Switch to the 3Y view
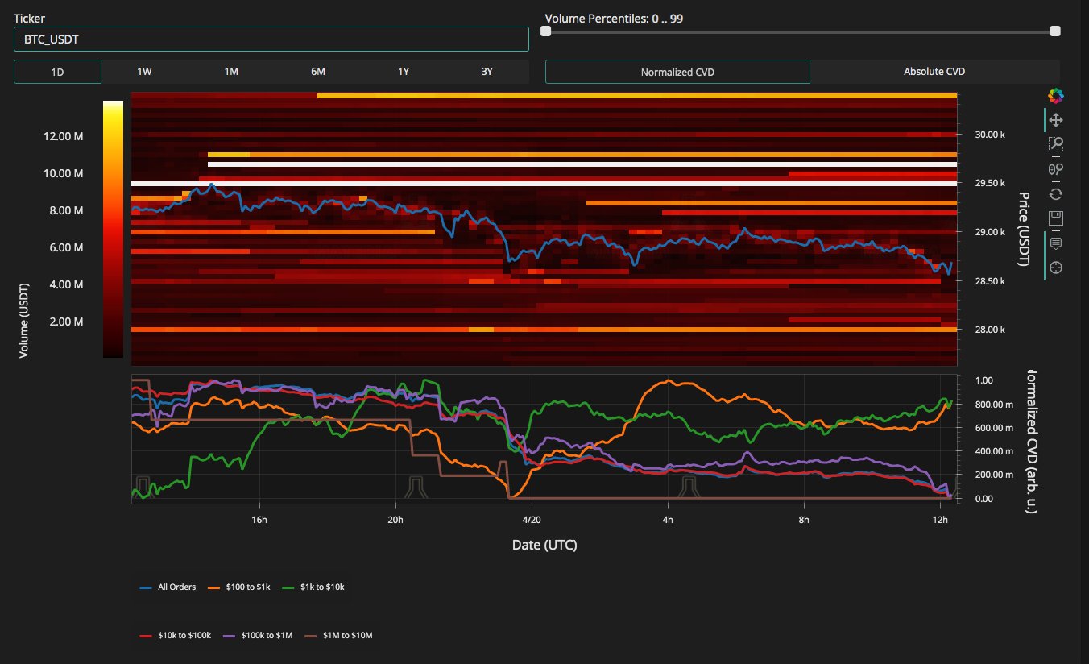Viewport: 1089px width, 664px height. point(487,72)
